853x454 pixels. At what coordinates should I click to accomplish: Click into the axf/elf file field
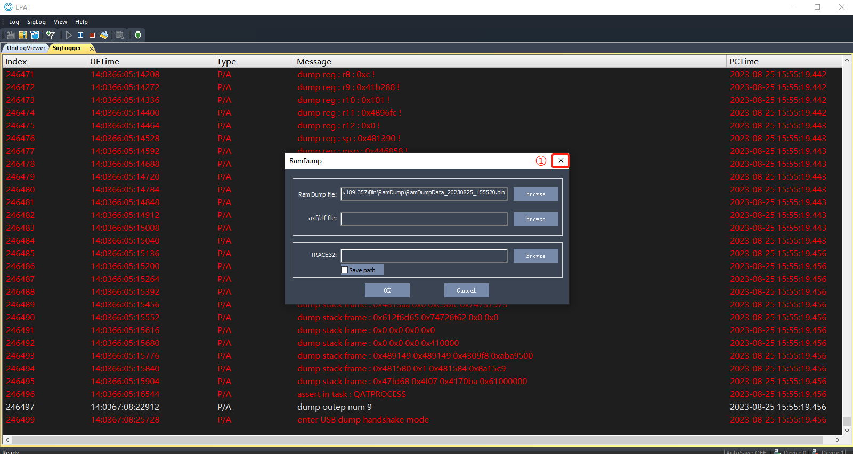(424, 219)
